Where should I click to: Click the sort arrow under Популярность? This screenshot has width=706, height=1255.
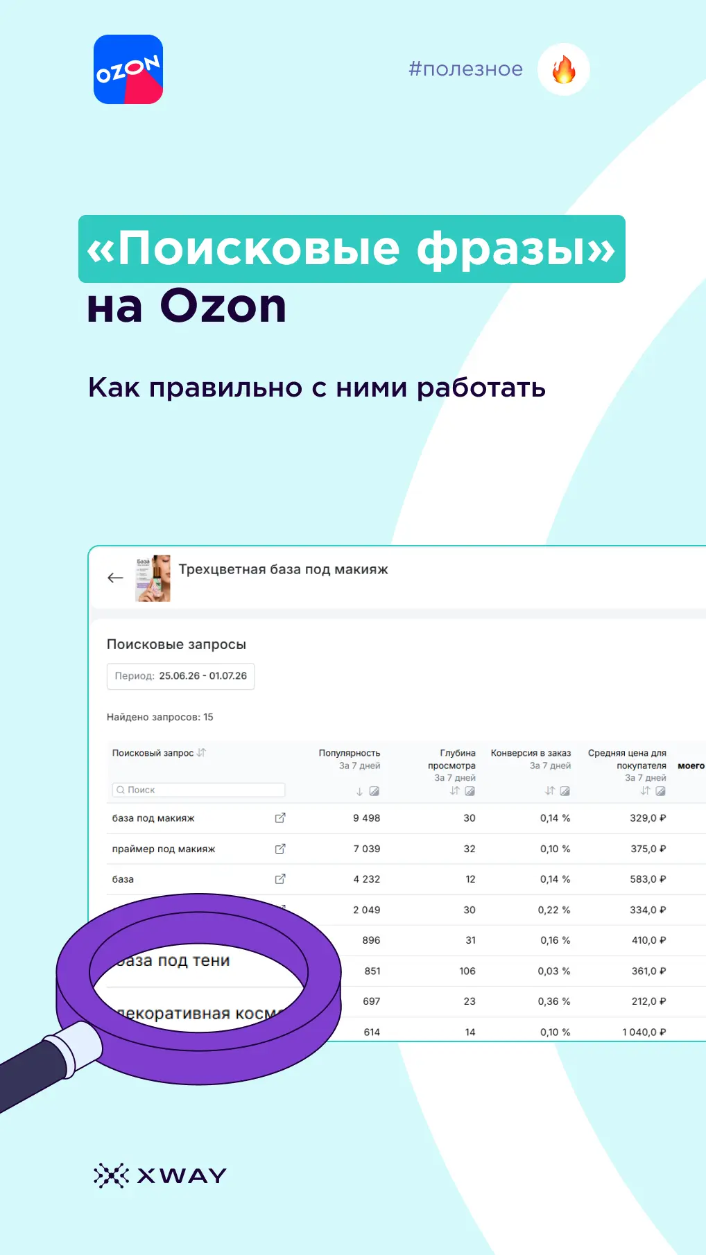click(359, 791)
